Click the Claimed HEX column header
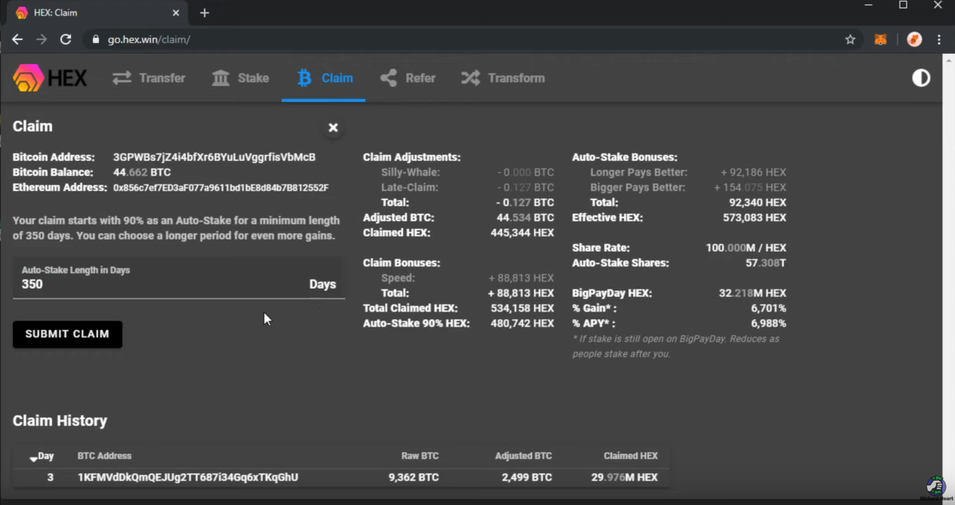 pyautogui.click(x=631, y=456)
